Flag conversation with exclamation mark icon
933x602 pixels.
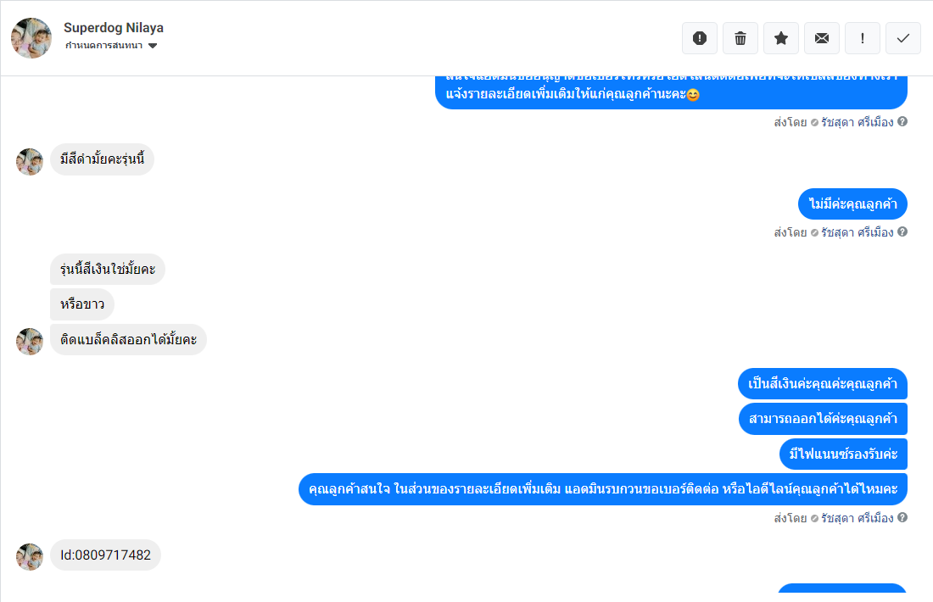[x=863, y=39]
